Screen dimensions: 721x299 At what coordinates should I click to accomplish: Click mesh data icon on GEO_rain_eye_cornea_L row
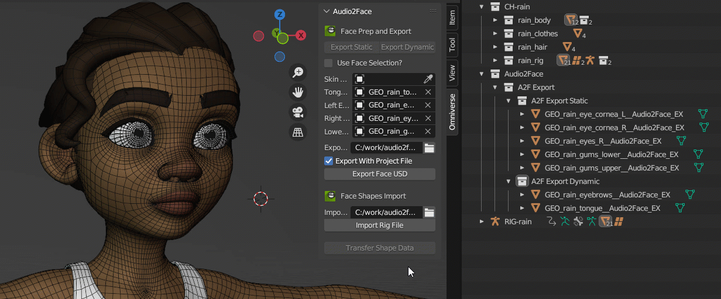click(703, 114)
